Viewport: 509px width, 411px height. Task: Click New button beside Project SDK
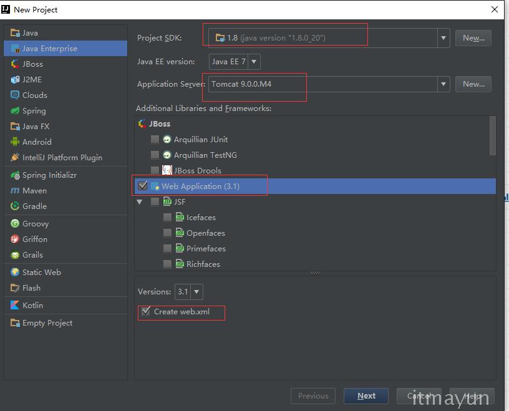coord(473,38)
